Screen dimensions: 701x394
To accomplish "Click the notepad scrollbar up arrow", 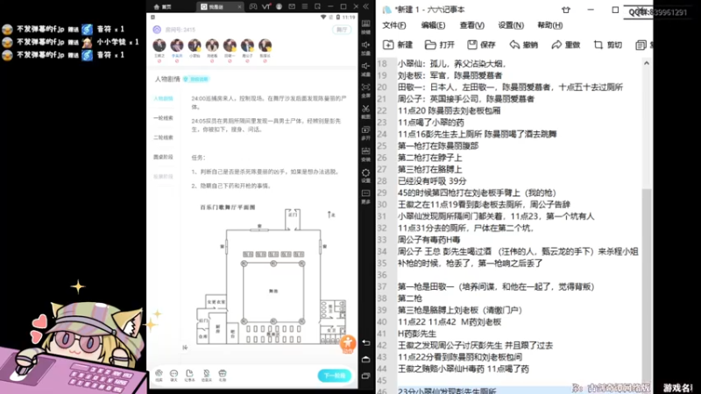I will pyautogui.click(x=647, y=63).
